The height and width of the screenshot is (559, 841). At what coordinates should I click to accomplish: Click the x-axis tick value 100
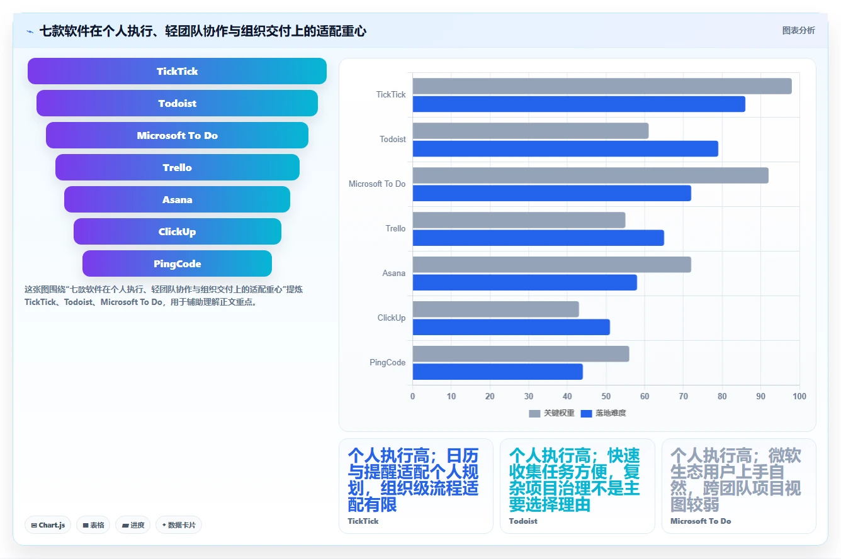tap(799, 396)
